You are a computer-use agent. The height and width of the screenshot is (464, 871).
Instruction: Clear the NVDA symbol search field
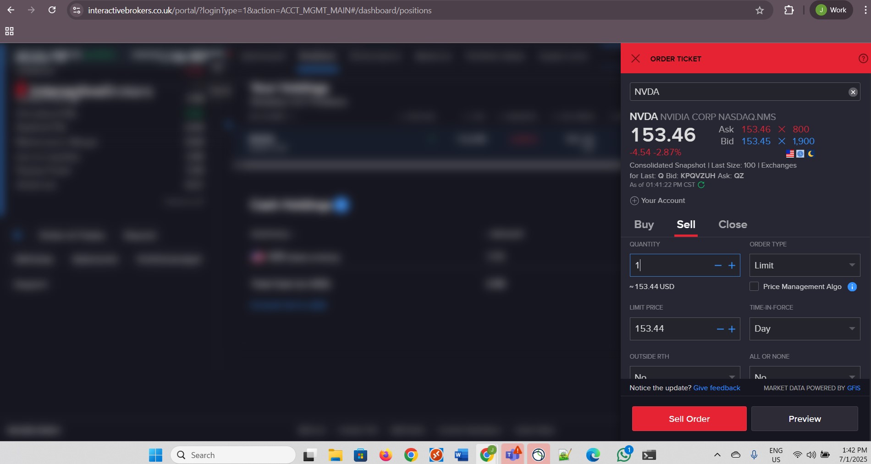(853, 92)
